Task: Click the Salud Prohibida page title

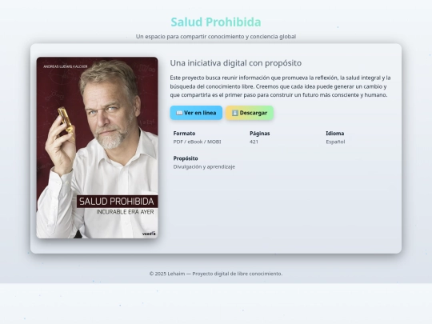Action: pos(216,22)
